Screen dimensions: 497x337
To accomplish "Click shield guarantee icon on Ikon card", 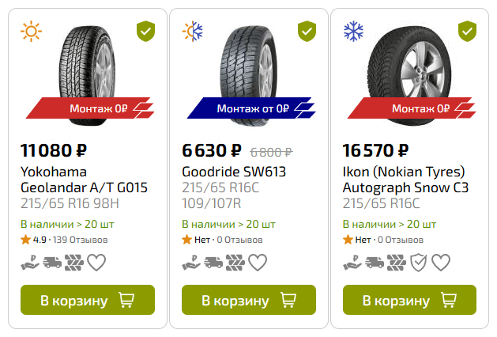I will pos(418,263).
